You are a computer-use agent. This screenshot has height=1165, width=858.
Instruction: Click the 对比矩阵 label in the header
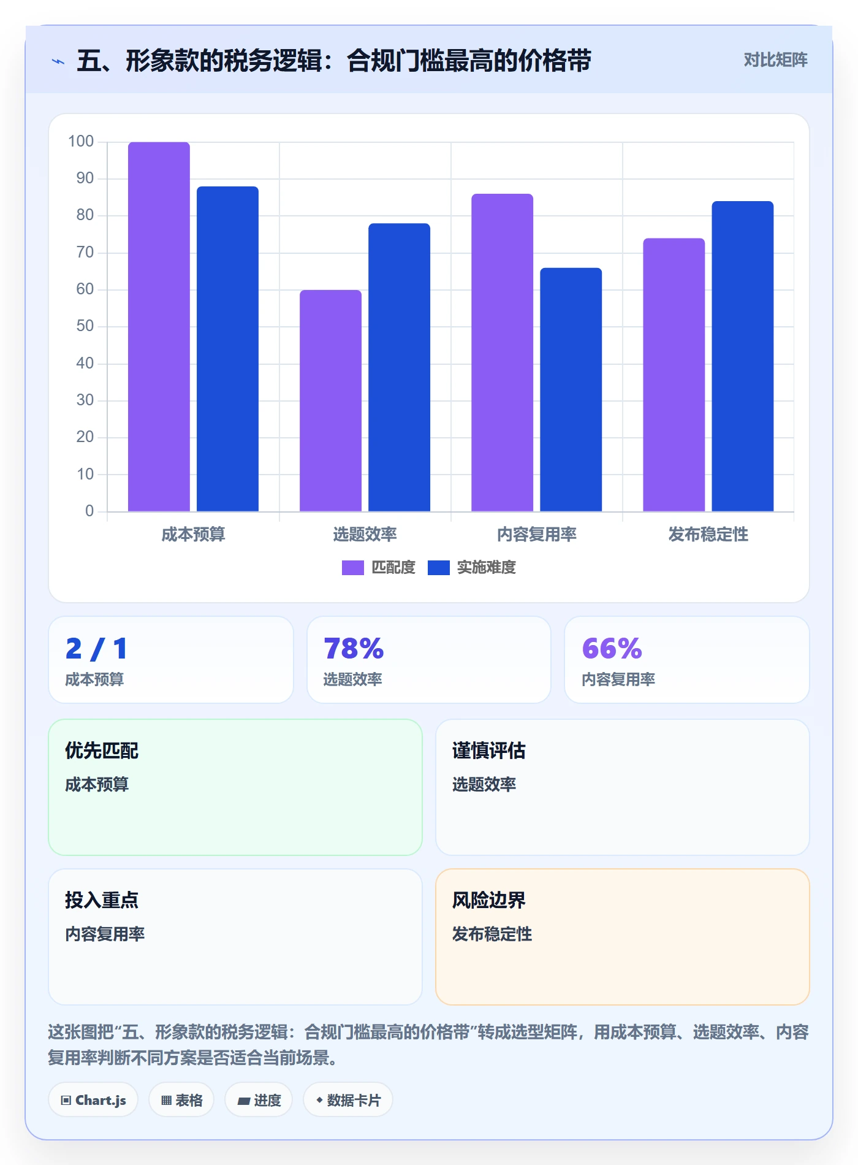(x=775, y=60)
